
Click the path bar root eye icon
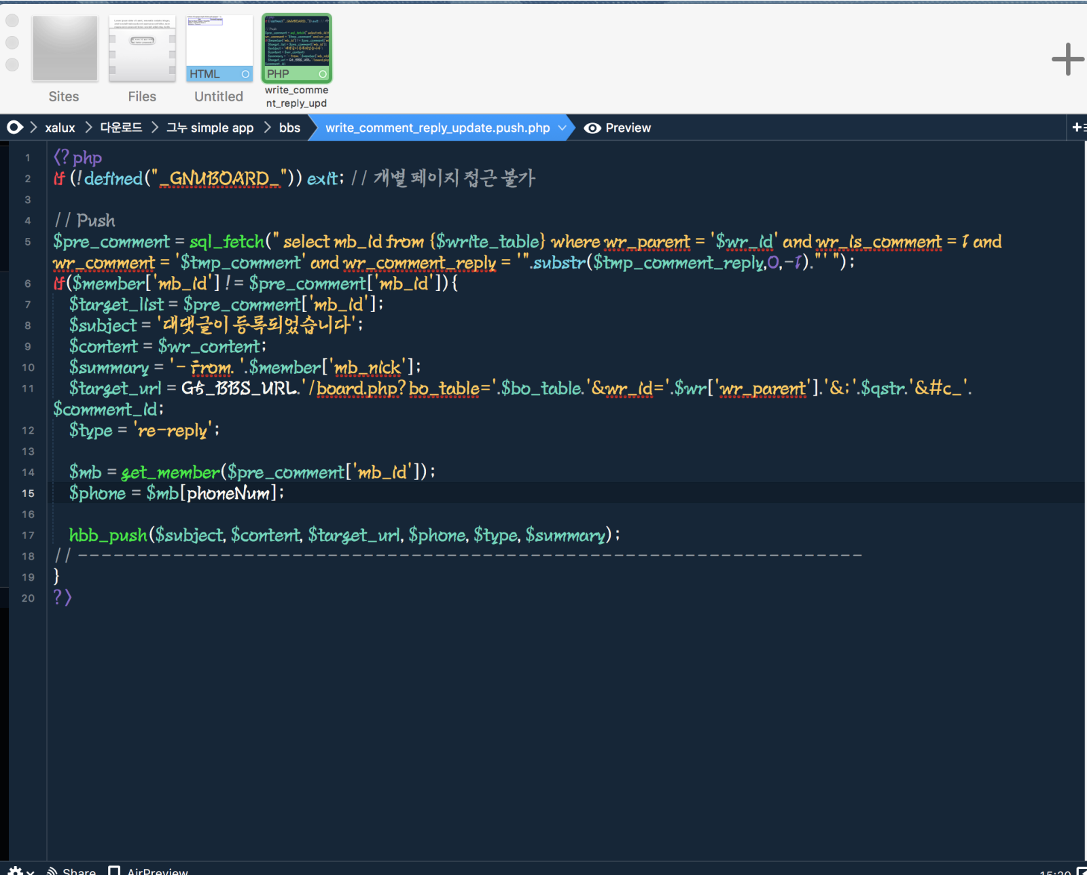14,128
